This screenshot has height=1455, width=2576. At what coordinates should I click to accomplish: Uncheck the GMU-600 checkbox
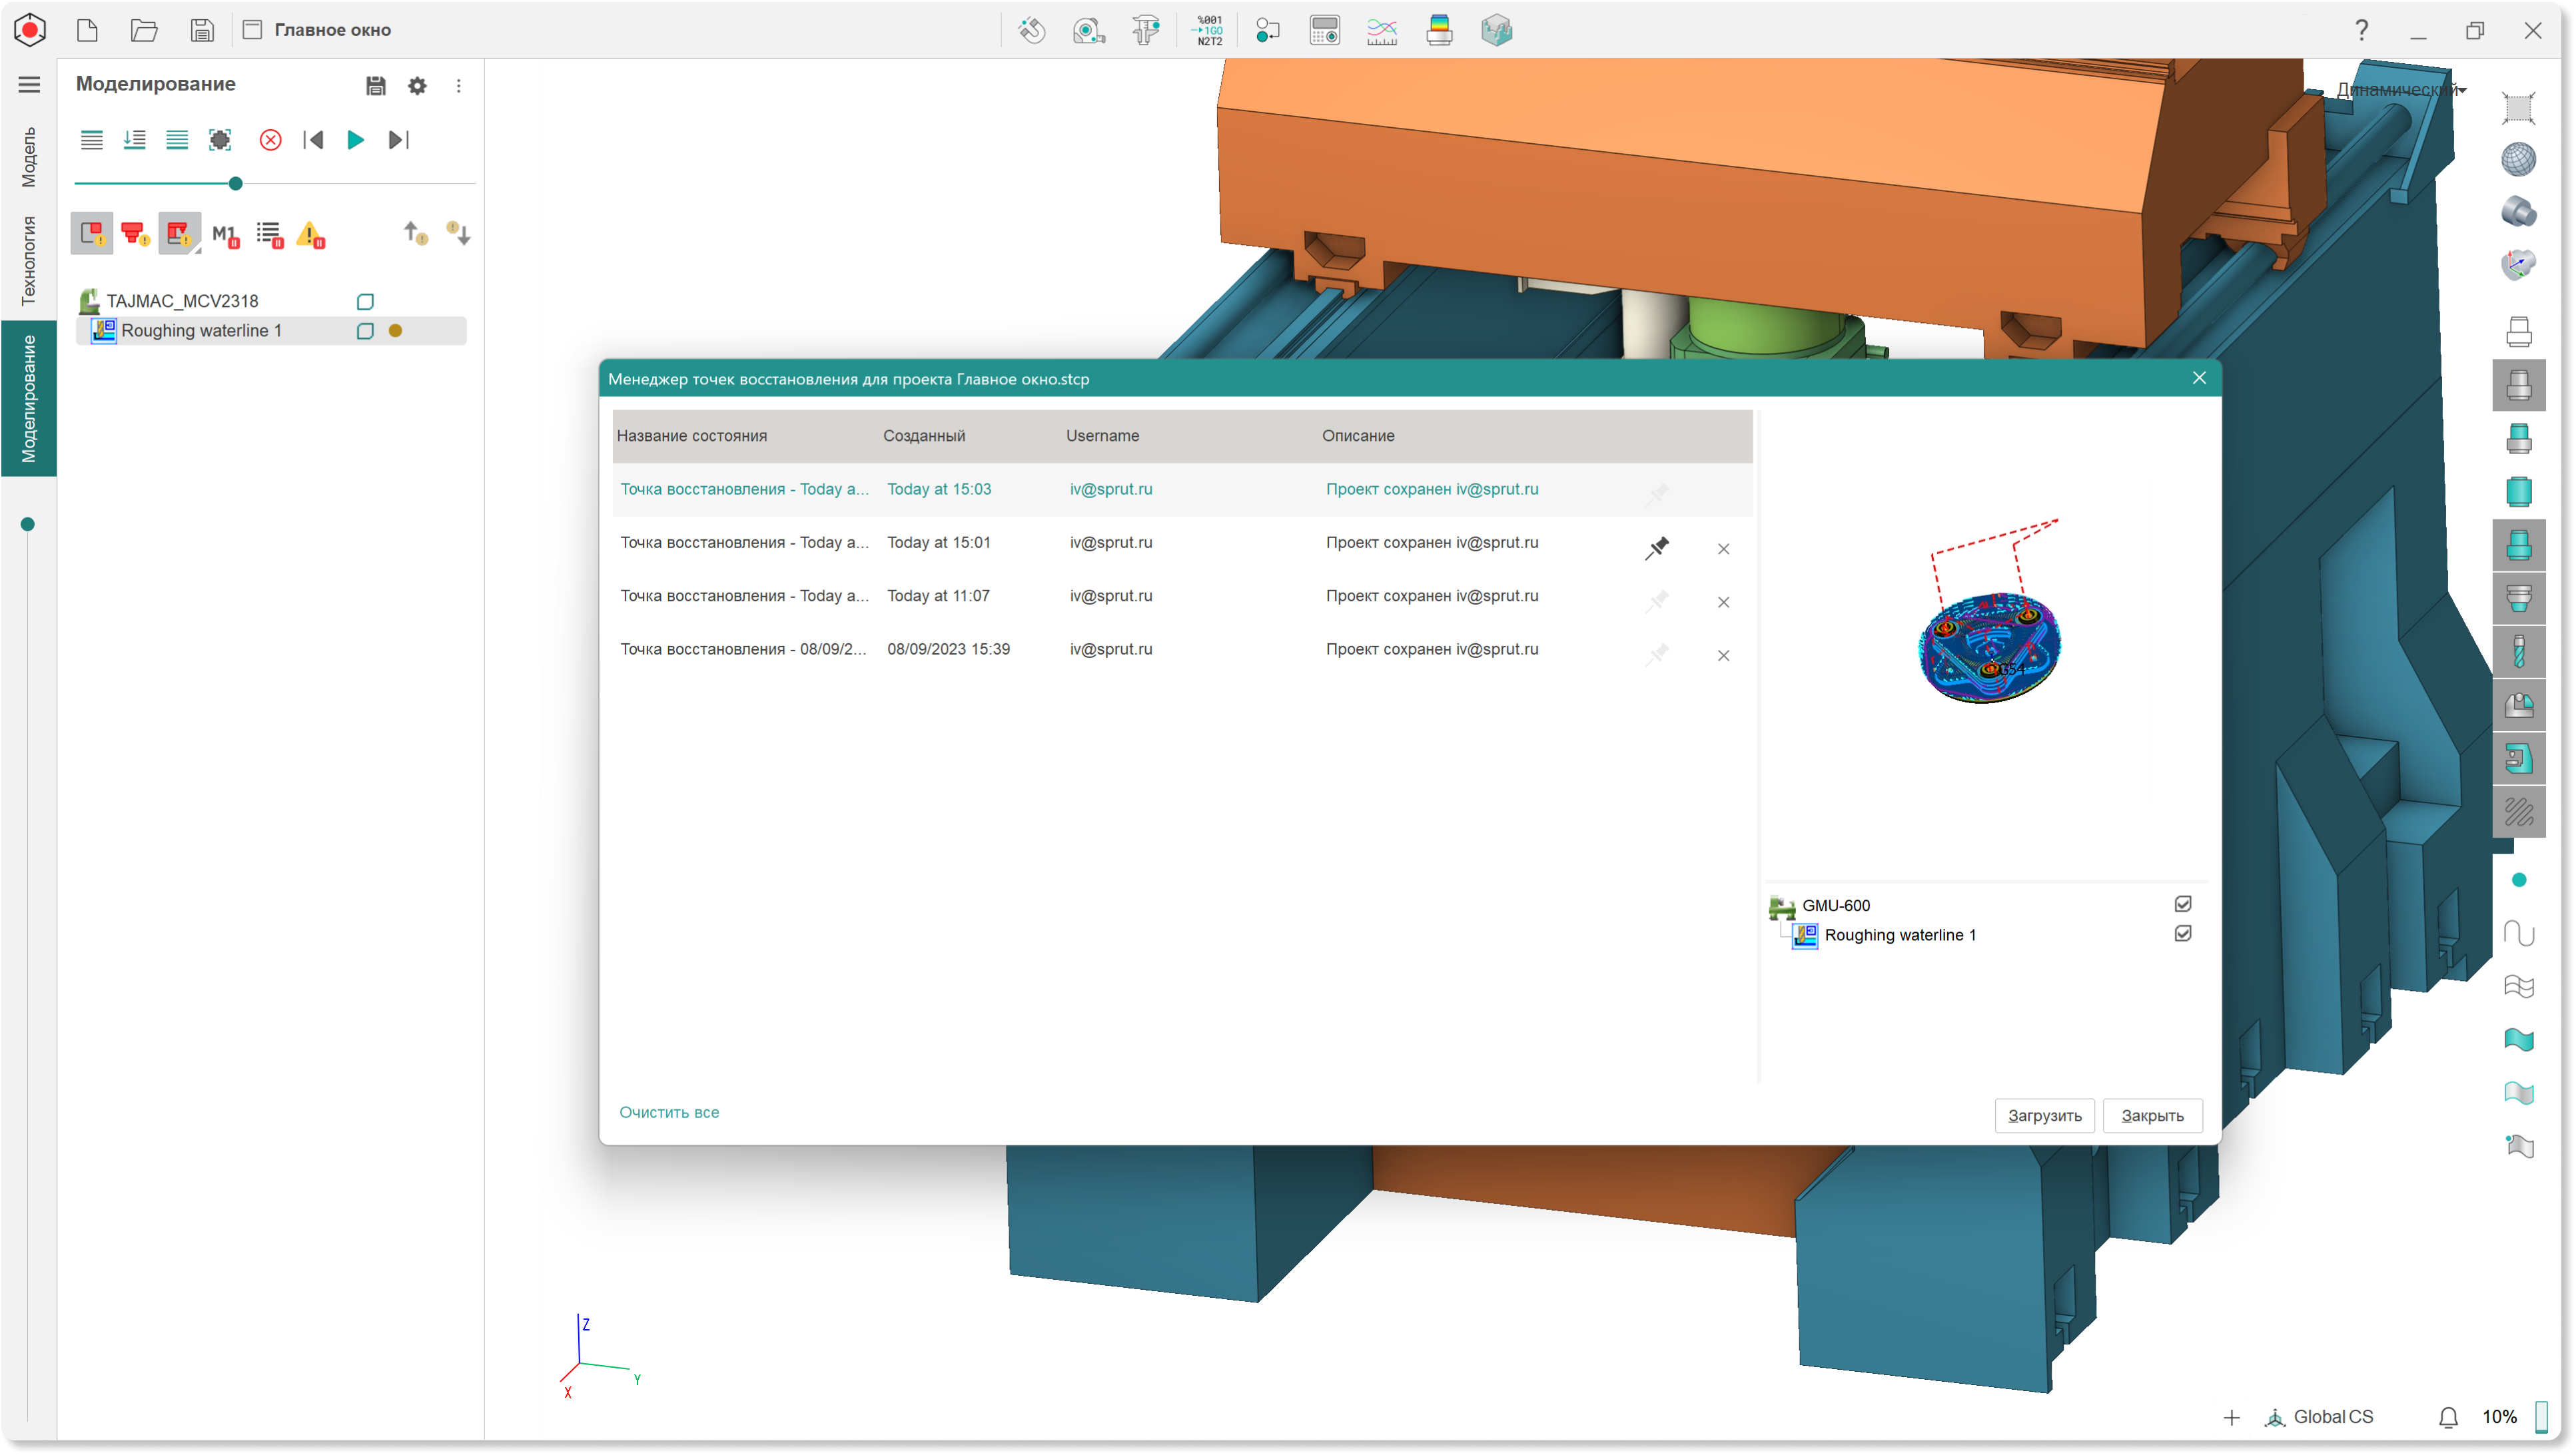pyautogui.click(x=2183, y=904)
